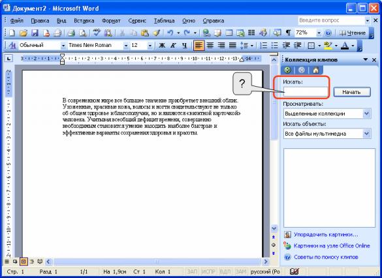This screenshot has width=382, height=278.
Task: Open Word Help (question mark icon)
Action: tap(328, 33)
